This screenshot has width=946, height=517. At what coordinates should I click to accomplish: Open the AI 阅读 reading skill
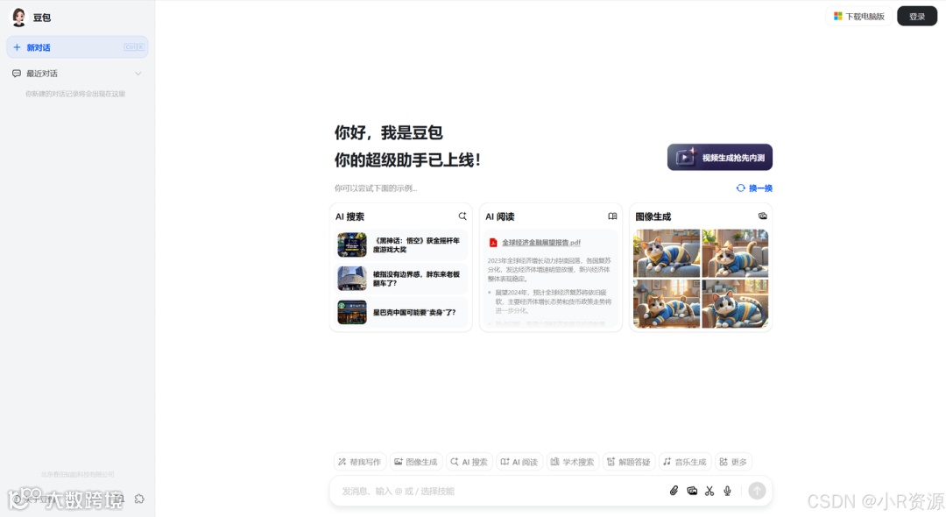[519, 461]
